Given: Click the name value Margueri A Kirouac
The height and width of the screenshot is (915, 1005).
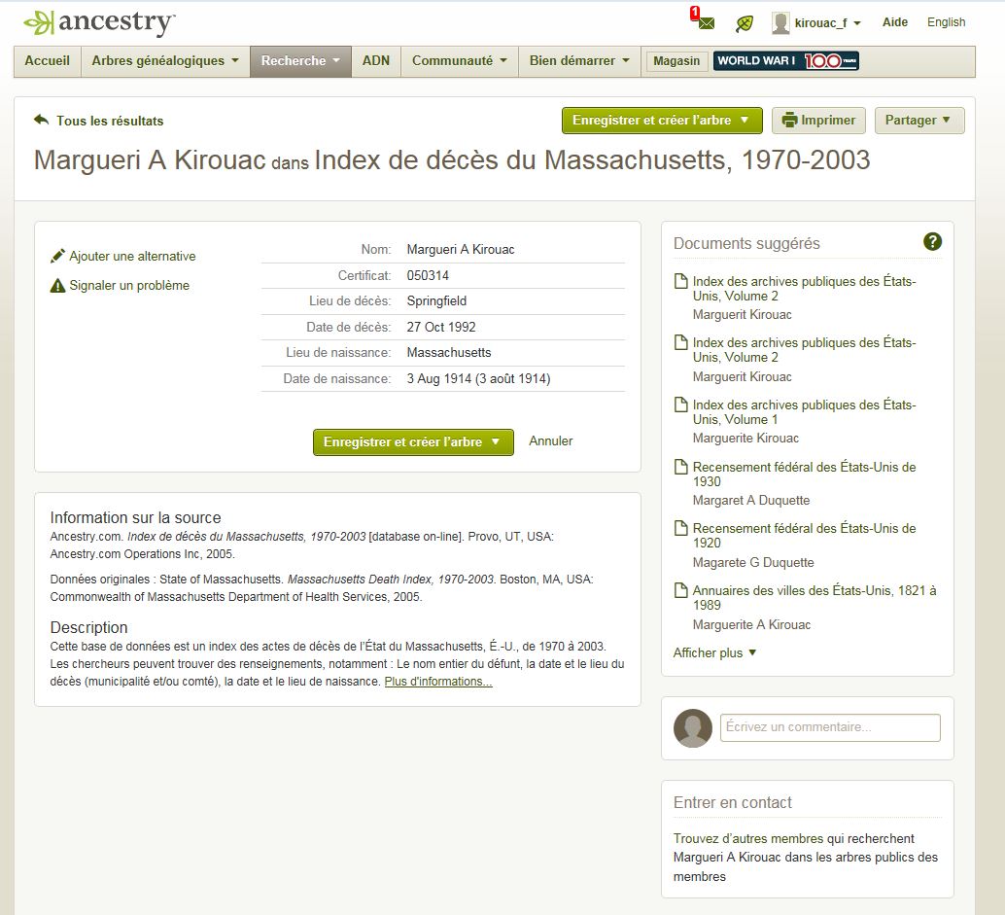Looking at the screenshot, I should (x=460, y=250).
